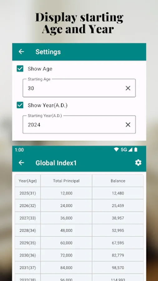Tap the cellular signal icon
The image size is (158, 281).
(x=130, y=150)
